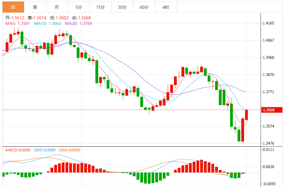Click the DIFF value label
The height and width of the screenshot is (187, 284).
45,150
